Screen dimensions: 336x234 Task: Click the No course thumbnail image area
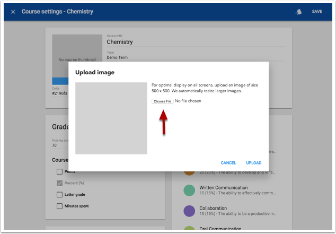pyautogui.click(x=77, y=58)
